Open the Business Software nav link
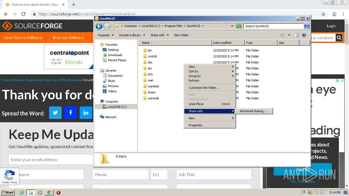The width and height of the screenshot is (349, 196). pos(68,38)
